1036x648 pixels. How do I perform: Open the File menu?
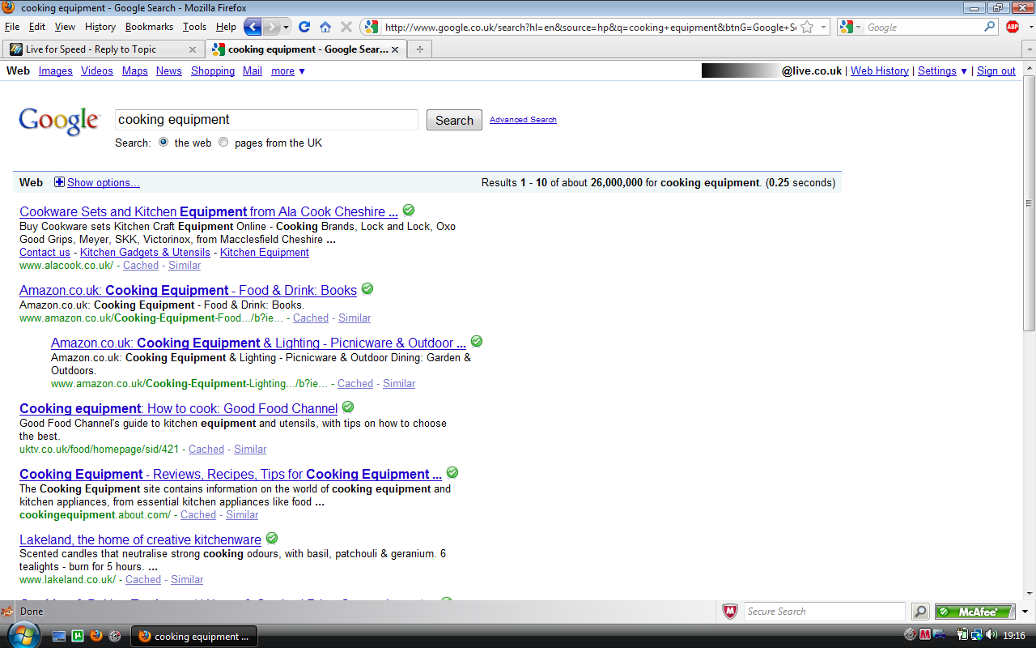point(12,27)
